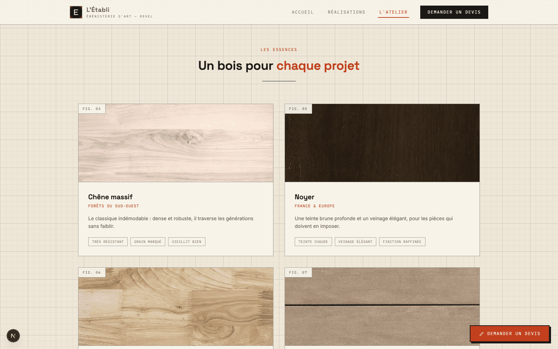Open the Next.js dev tools badge
558x349 pixels.
[13, 336]
